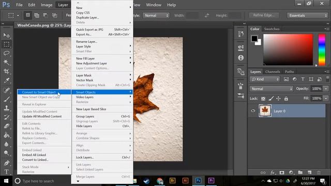Toggle lock all
The image size is (331, 186).
[x=286, y=99]
